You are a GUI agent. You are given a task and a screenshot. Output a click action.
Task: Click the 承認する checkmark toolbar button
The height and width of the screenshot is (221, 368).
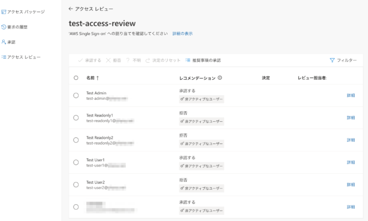90,60
